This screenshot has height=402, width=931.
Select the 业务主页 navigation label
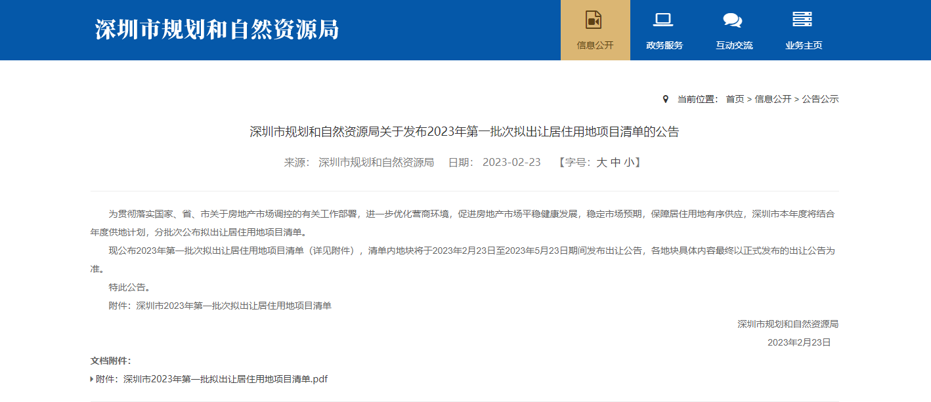(x=804, y=45)
